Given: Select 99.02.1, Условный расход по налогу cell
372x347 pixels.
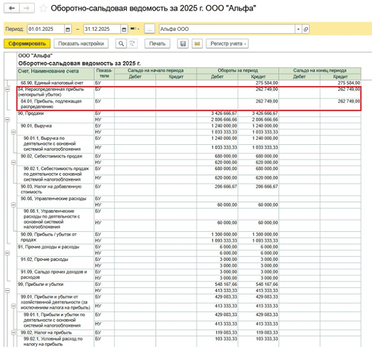Looking at the screenshot, I should click(55, 341).
